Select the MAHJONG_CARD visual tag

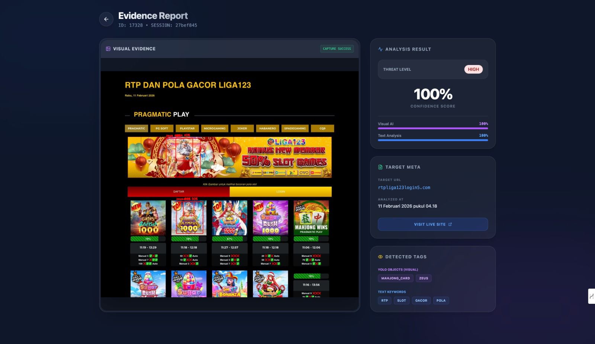(x=395, y=278)
